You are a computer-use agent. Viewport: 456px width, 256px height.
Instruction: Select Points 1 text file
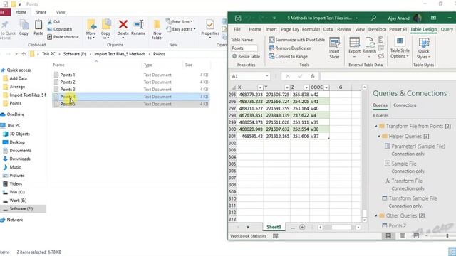[68, 75]
